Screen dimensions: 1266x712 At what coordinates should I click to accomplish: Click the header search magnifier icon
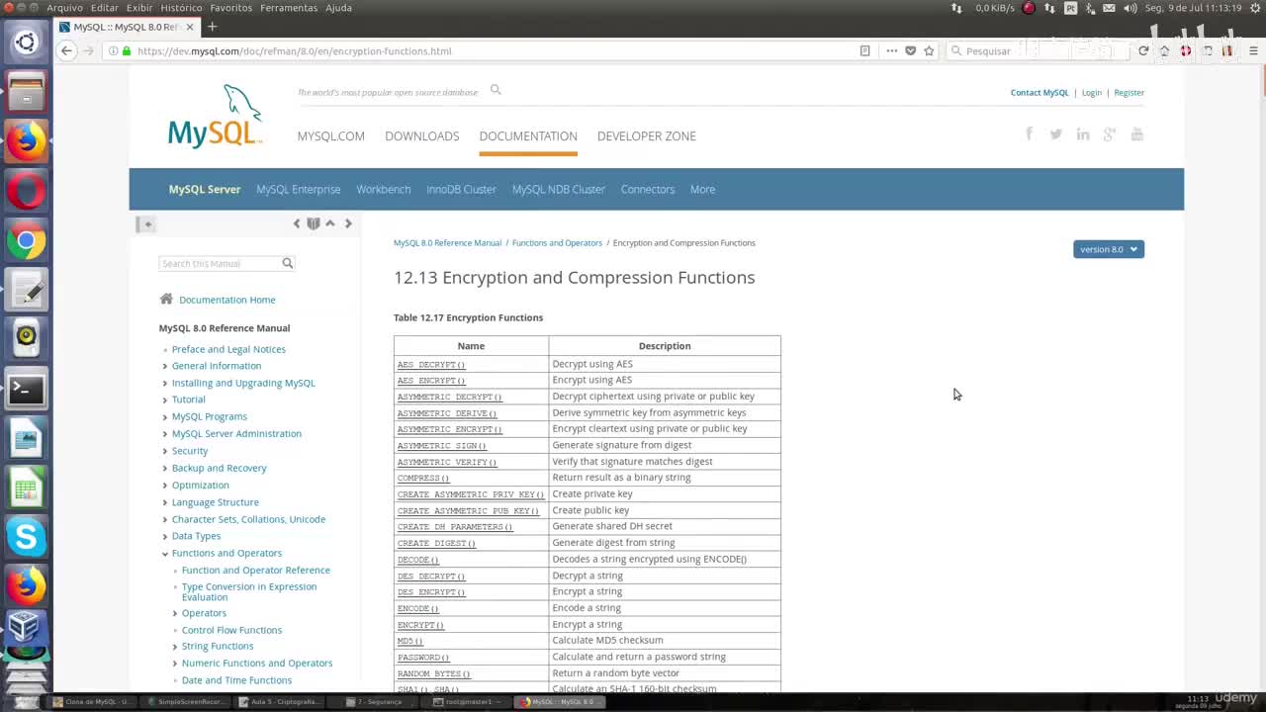point(496,90)
